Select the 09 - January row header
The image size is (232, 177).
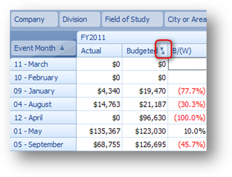[x=43, y=91]
